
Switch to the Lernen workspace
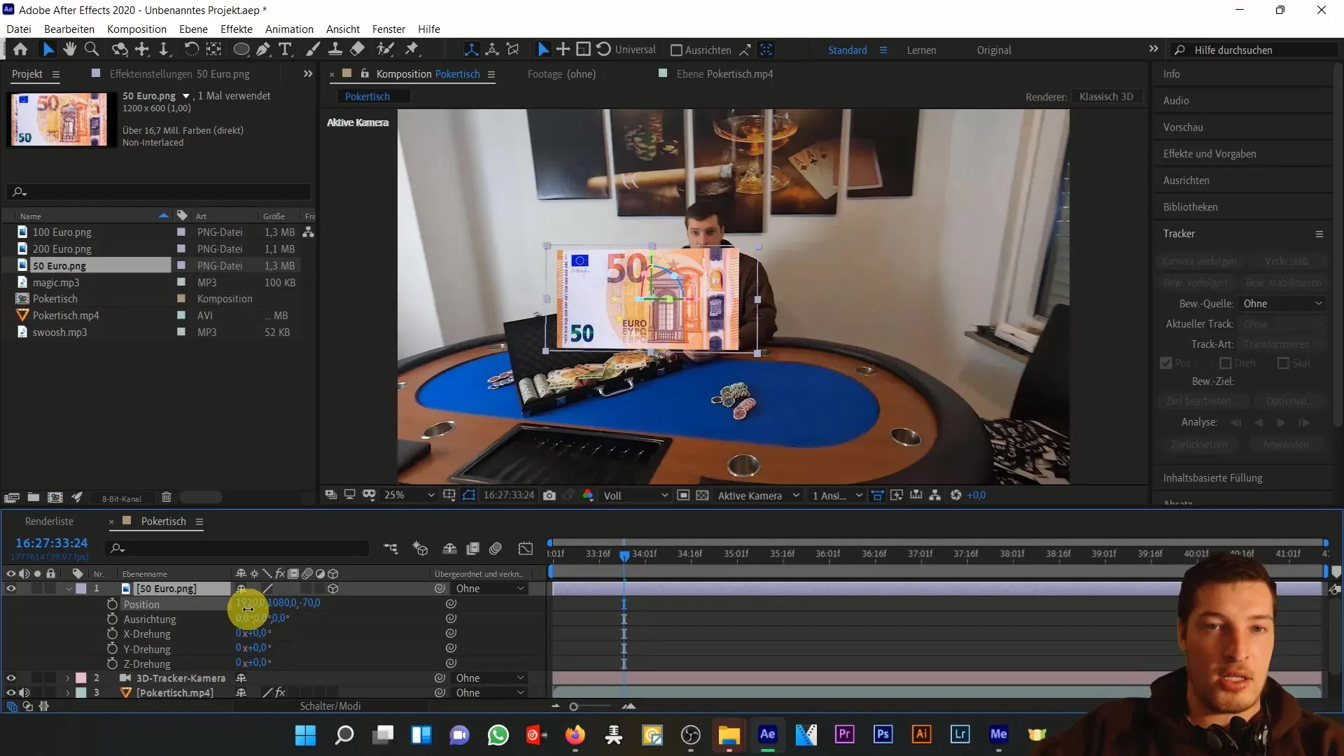(921, 50)
